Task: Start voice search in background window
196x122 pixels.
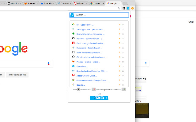Action: point(146,63)
